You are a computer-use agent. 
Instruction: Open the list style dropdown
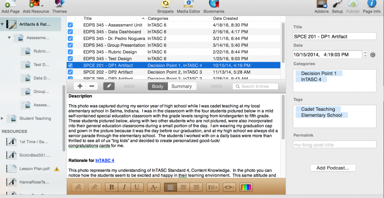(x=213, y=187)
